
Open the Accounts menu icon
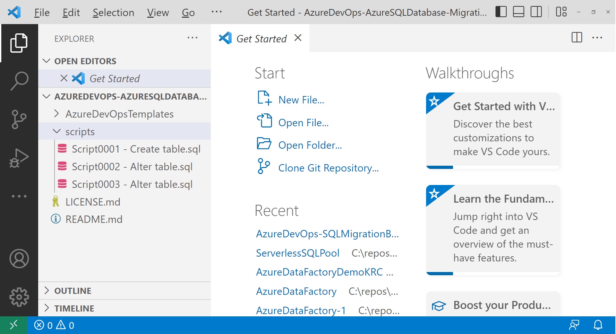point(19,259)
